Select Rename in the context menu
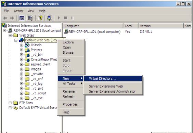Image resolution: width=193 pixels, height=133 pixels. [x=71, y=91]
